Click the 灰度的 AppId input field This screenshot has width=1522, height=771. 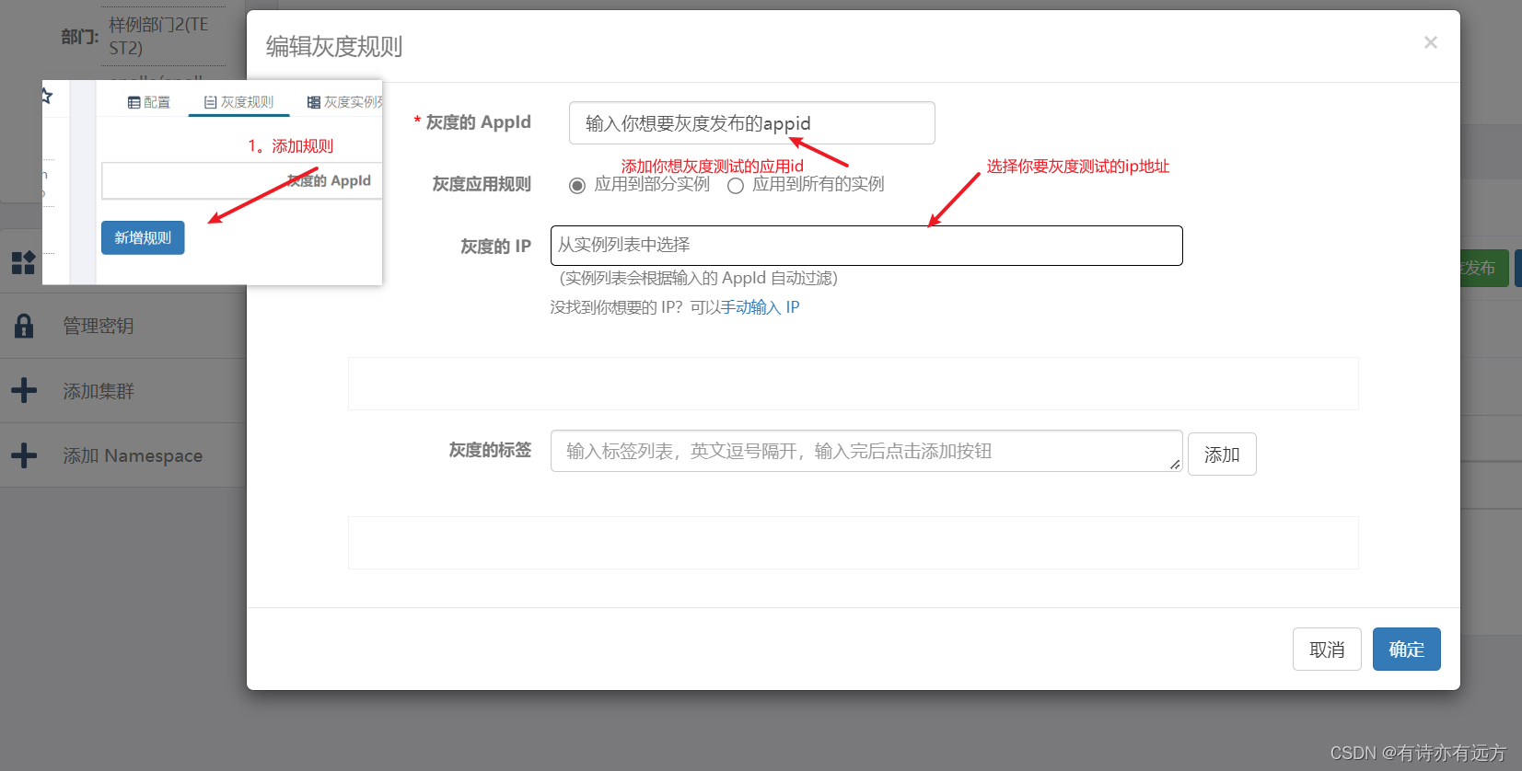tap(751, 123)
